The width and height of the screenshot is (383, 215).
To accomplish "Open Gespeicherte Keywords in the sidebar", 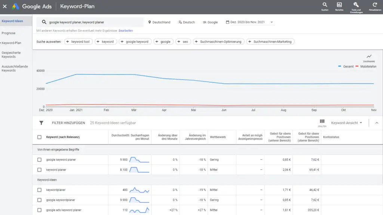I will click(11, 55).
